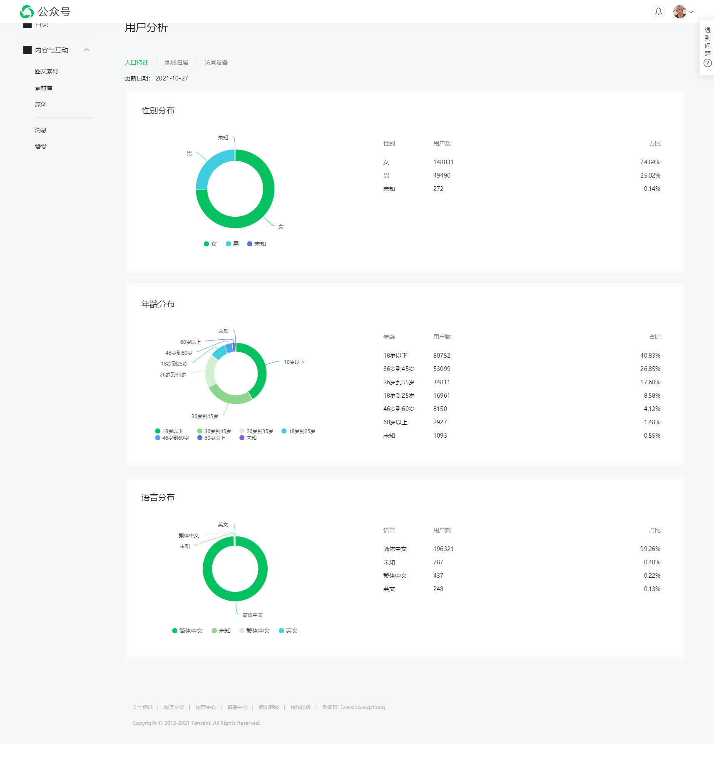Open 图文素材 in the sidebar

pos(47,71)
